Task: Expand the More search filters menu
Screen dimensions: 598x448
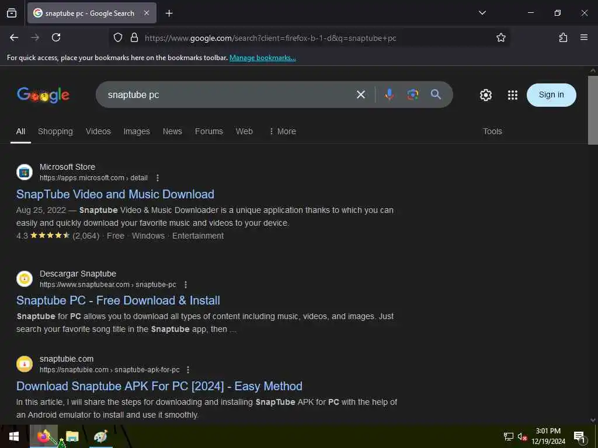Action: 283,131
